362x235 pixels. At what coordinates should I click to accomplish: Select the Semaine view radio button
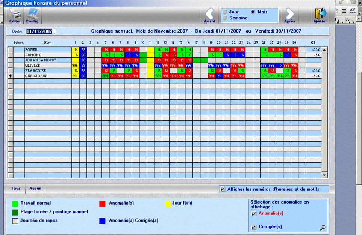coord(225,18)
